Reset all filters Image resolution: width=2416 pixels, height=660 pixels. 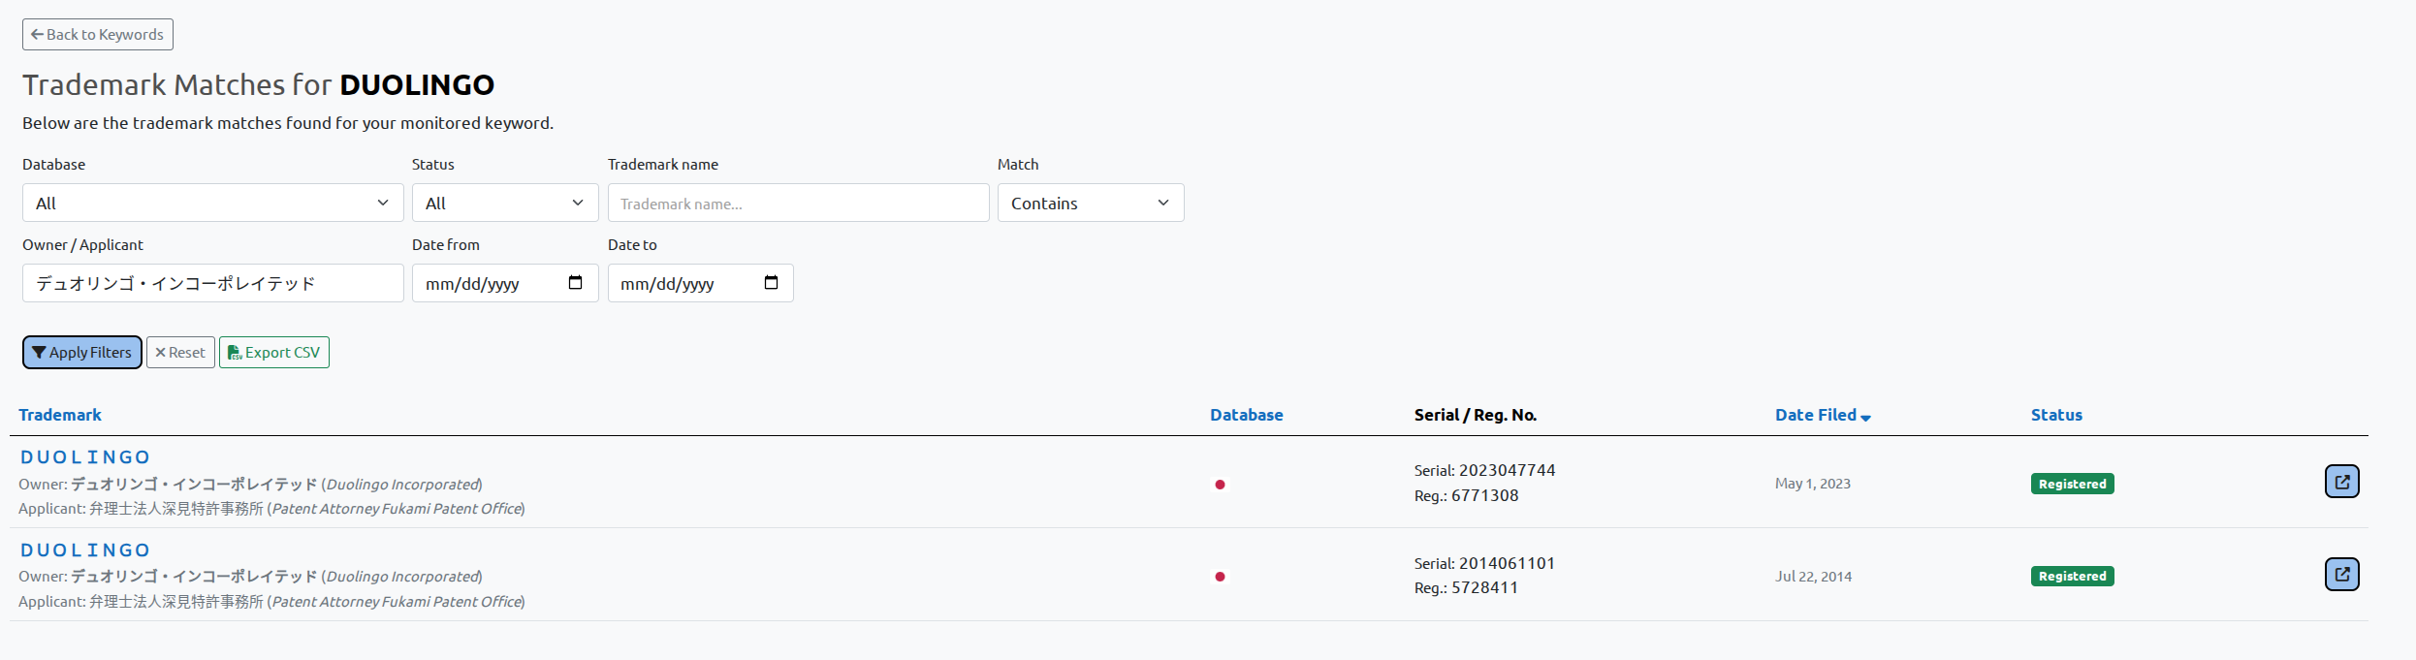[180, 353]
